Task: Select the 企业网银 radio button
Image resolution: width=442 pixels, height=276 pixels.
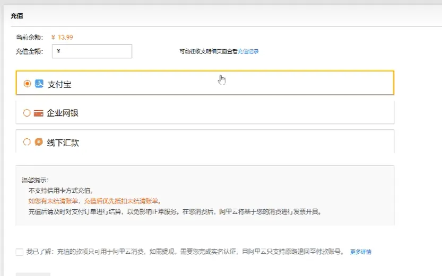Action: (27, 113)
